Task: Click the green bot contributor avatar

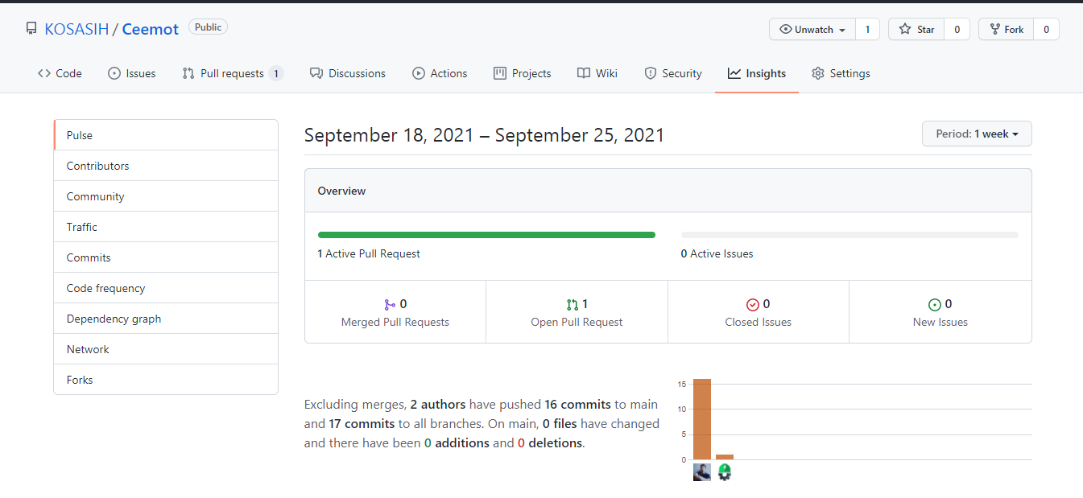Action: pos(725,472)
